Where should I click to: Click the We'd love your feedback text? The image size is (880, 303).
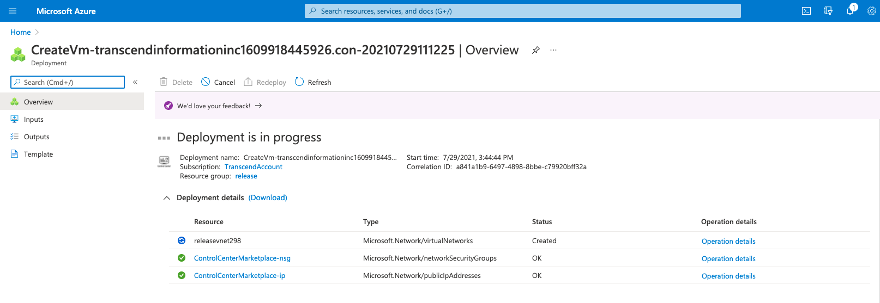(214, 106)
